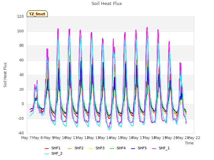Click the 0 y-axis tick label

[x=23, y=104]
